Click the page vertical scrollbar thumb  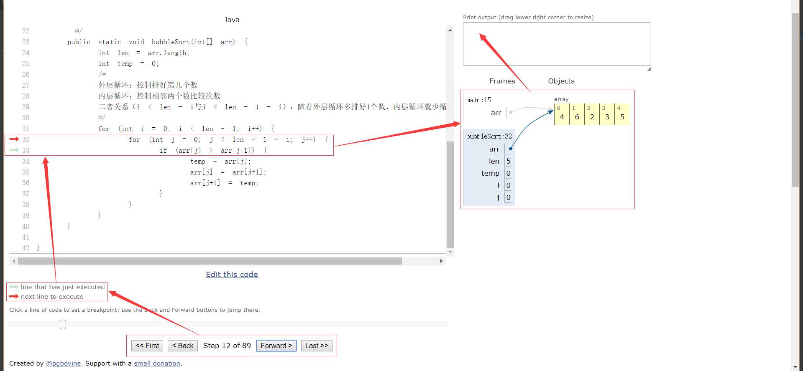pos(795,100)
